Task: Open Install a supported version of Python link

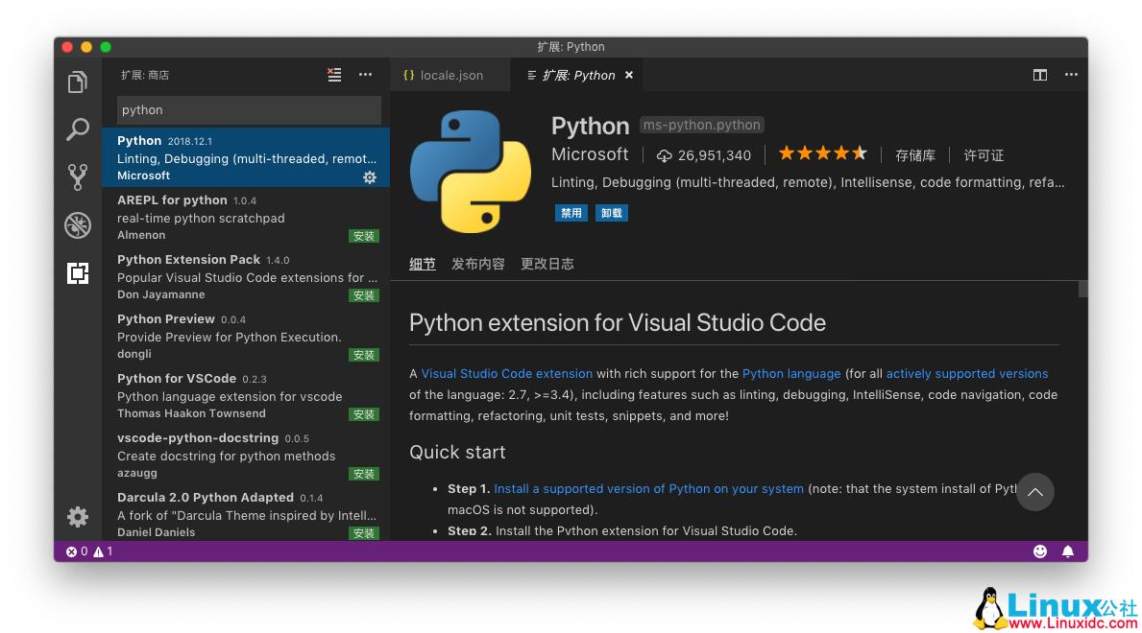Action: tap(648, 489)
